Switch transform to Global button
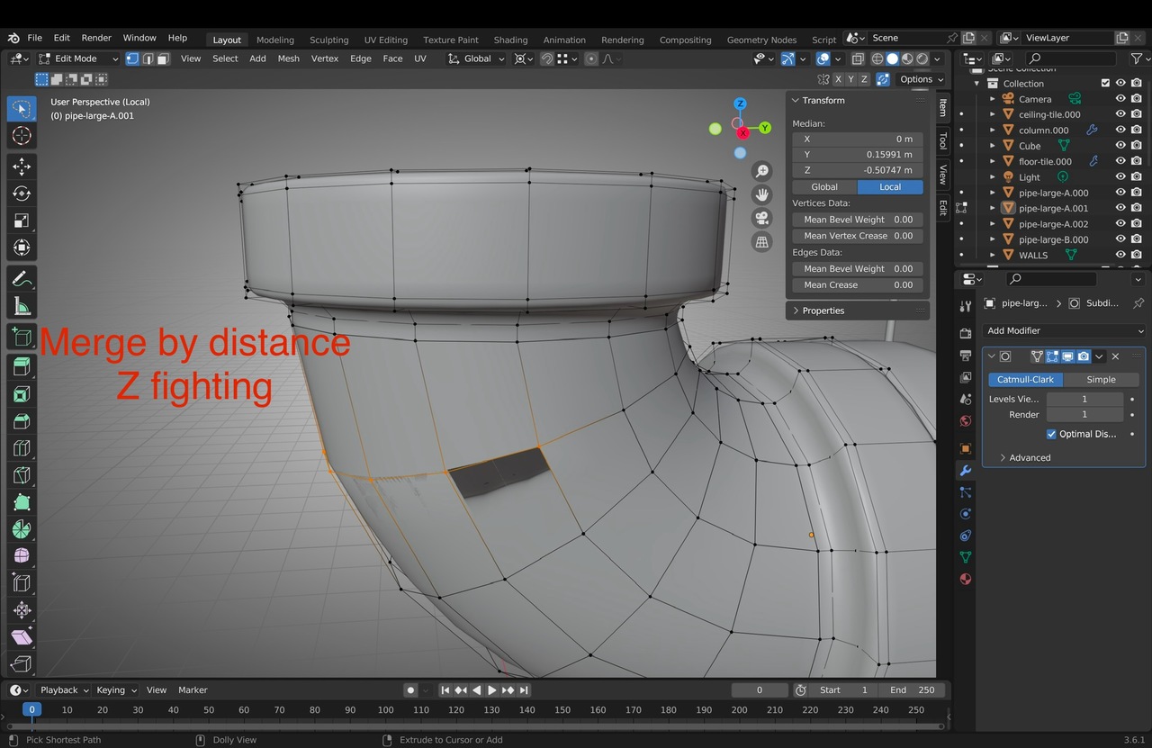Screen dimensions: 1152x748 pos(823,187)
